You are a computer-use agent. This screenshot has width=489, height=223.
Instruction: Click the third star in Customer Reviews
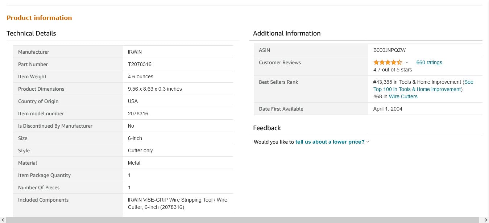[388, 62]
